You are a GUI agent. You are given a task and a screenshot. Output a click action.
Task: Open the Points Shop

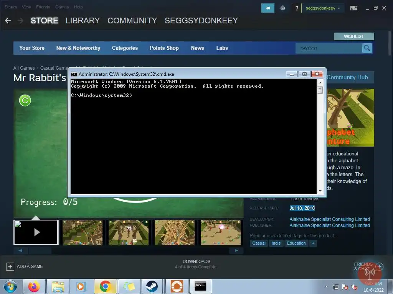pos(164,48)
